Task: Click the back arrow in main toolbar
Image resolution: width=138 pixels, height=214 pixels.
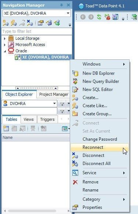Action: pyautogui.click(x=83, y=17)
